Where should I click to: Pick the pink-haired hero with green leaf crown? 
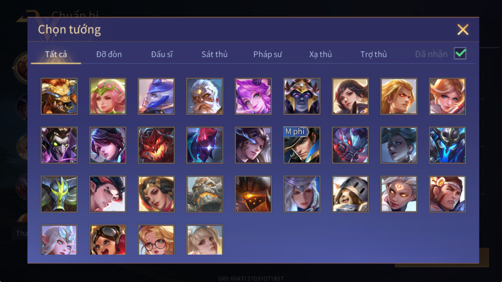[107, 96]
